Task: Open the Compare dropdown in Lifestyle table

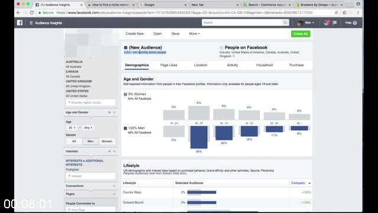Action: 301,183
